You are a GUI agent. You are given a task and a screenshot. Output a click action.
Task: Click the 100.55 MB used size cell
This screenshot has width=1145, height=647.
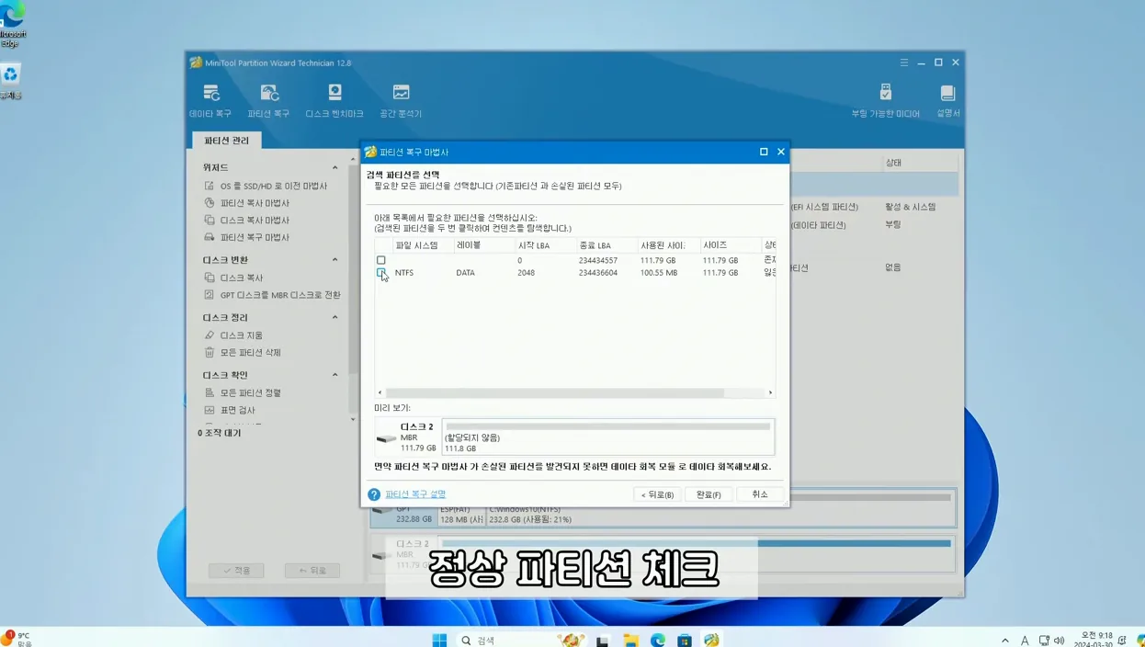[659, 273]
